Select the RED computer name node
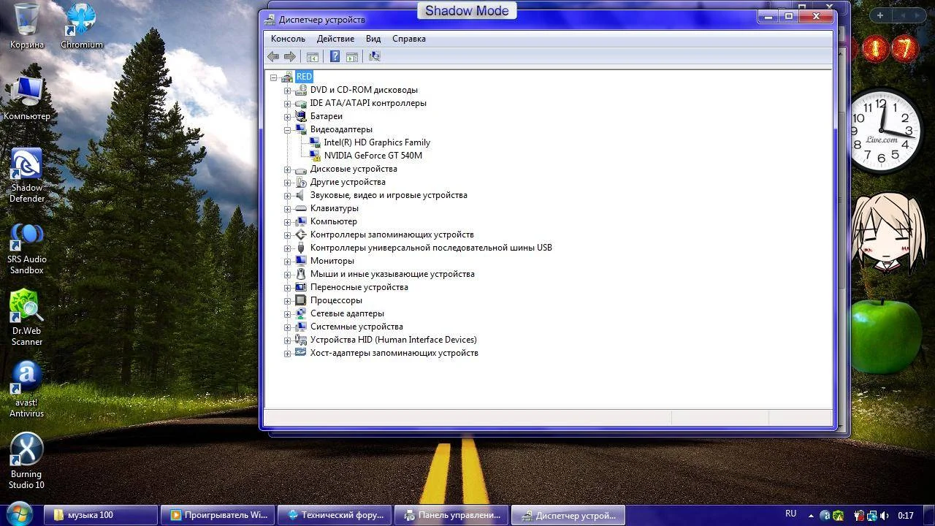Image resolution: width=935 pixels, height=526 pixels. [x=304, y=77]
